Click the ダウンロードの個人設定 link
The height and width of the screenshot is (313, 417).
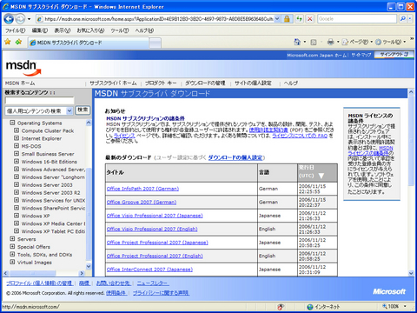(235, 157)
